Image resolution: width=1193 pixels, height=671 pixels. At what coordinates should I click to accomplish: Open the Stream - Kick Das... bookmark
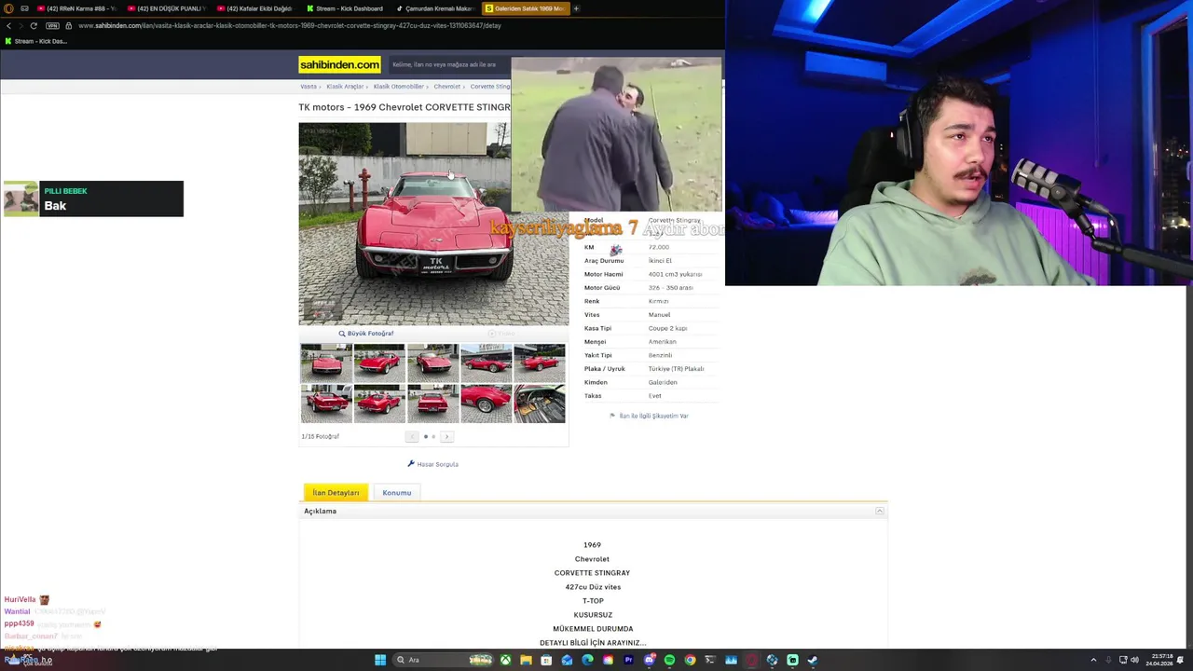tap(35, 41)
